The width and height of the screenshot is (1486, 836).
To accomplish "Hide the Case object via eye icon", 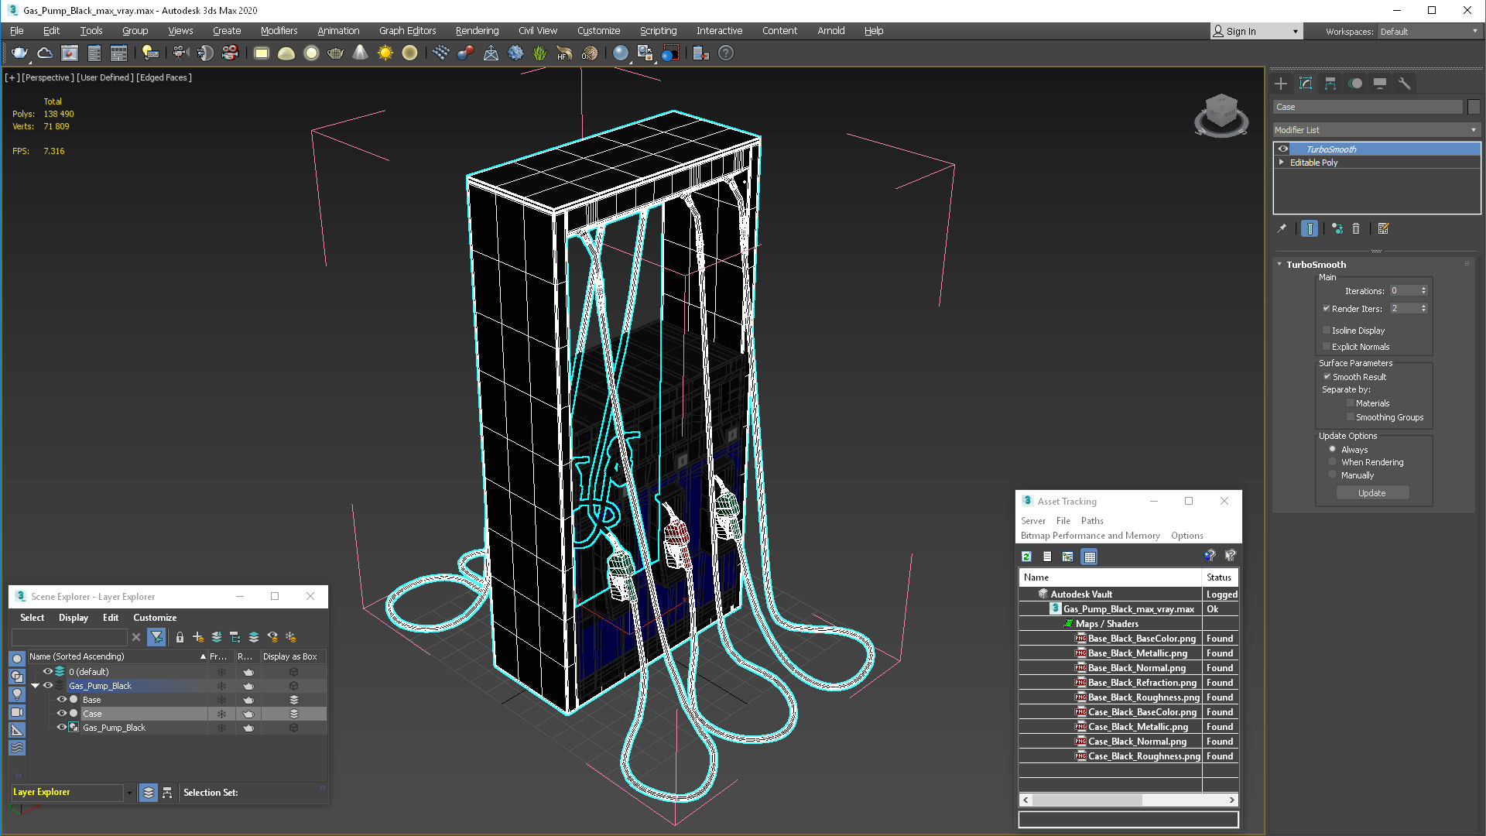I will click(61, 714).
